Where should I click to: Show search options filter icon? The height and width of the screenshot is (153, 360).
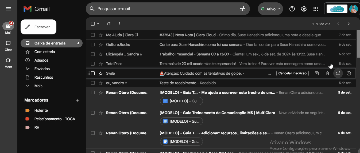coord(242,9)
